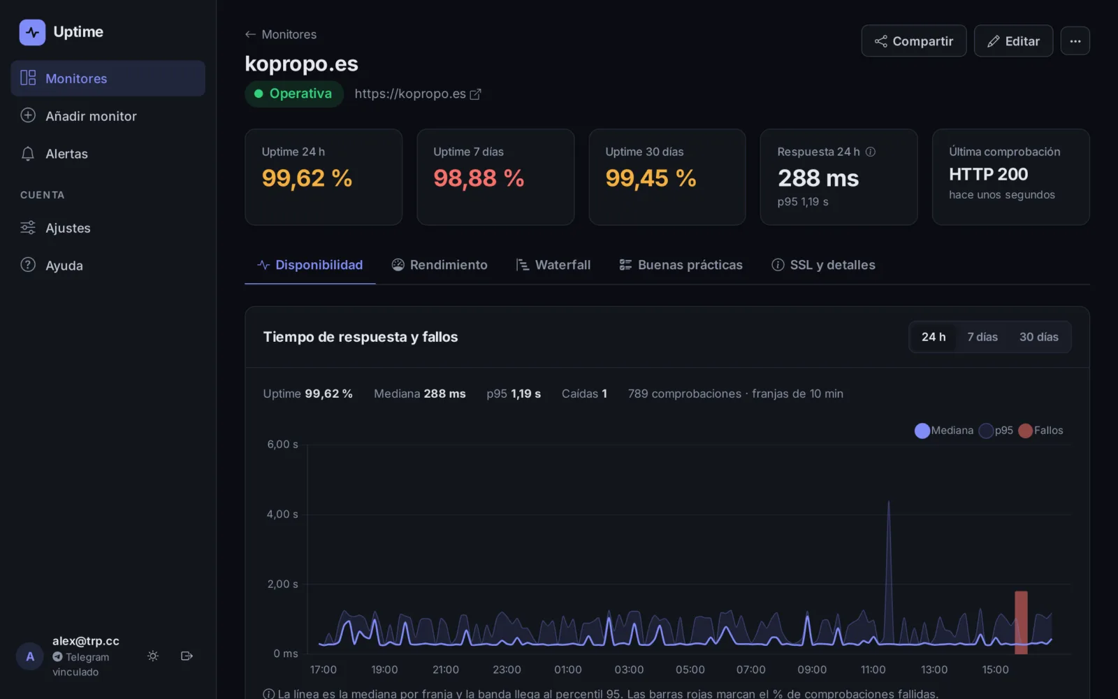Viewport: 1118px width, 699px height.
Task: Click the info icon next to Respuesta 24 h
Action: click(871, 152)
